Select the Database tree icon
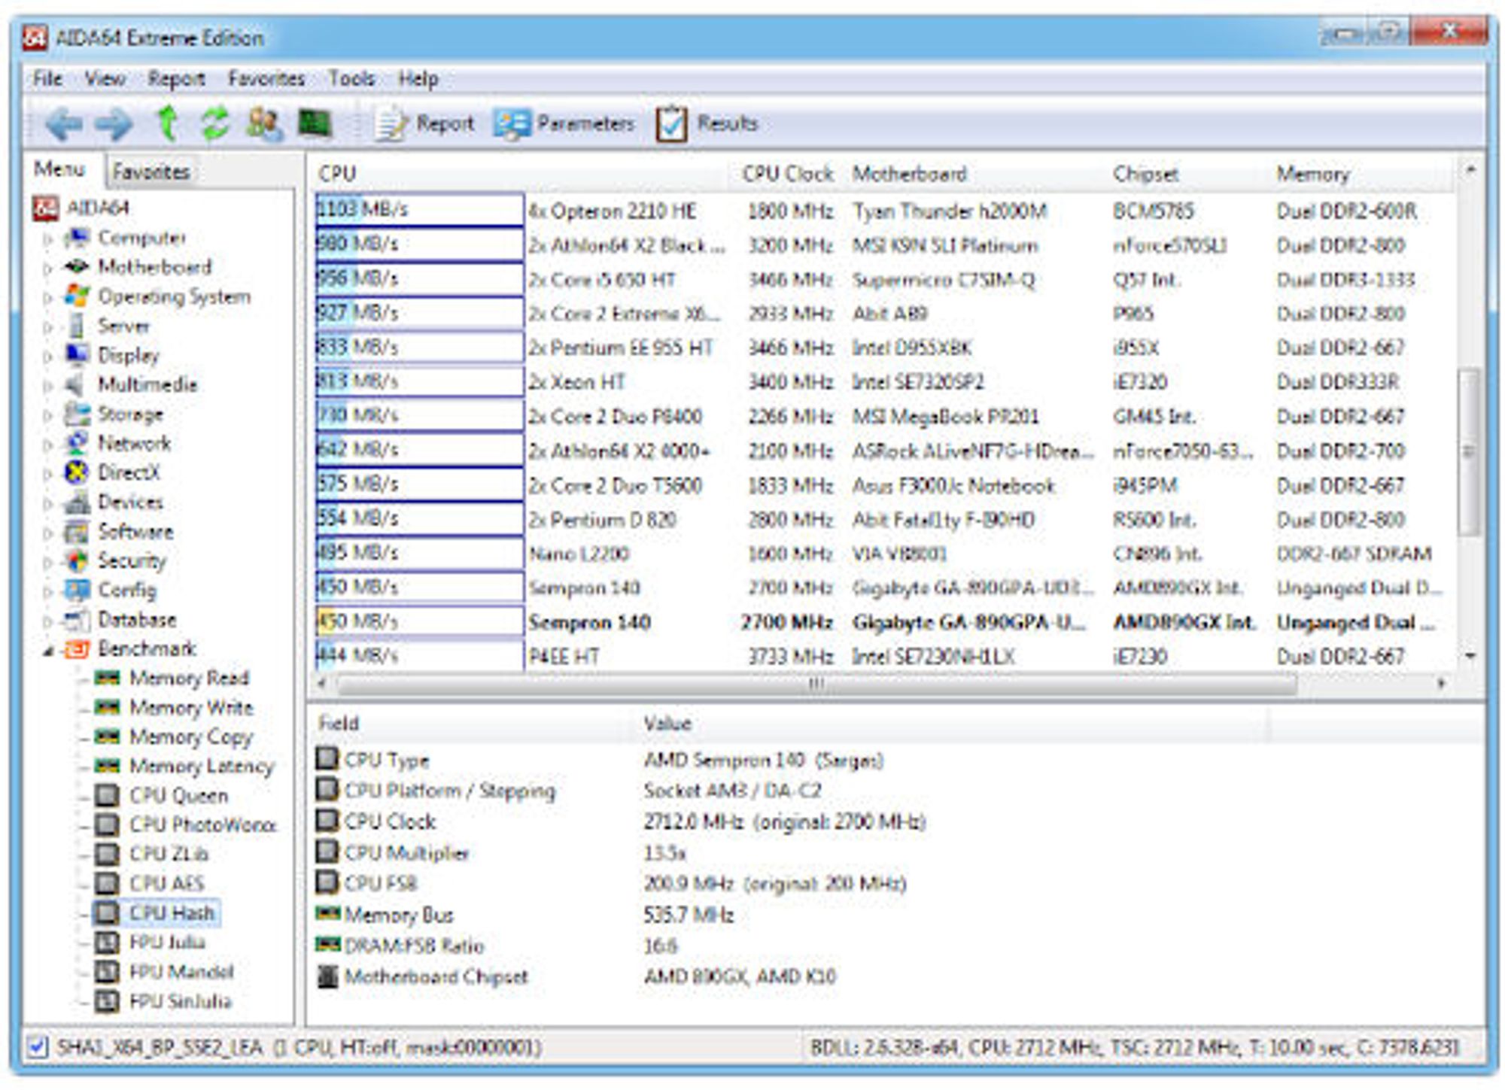Screen dimensions: 1505x1090 pos(77,620)
